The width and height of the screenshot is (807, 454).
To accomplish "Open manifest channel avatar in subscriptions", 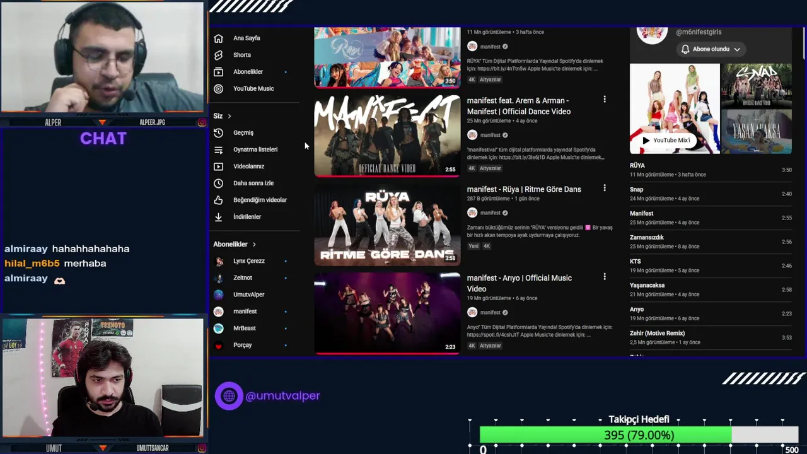I will 219,311.
